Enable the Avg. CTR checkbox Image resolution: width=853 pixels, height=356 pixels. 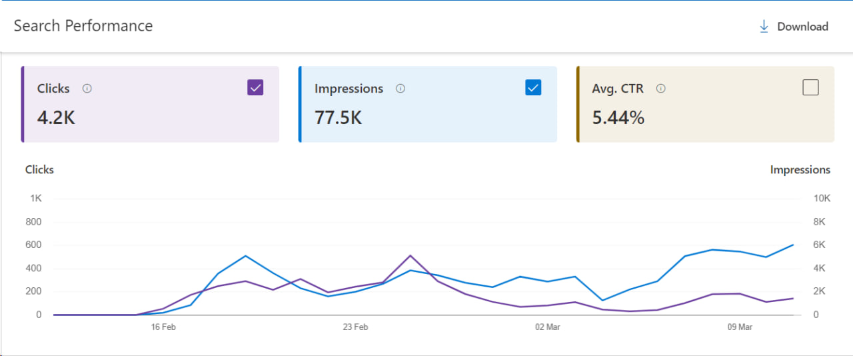810,87
